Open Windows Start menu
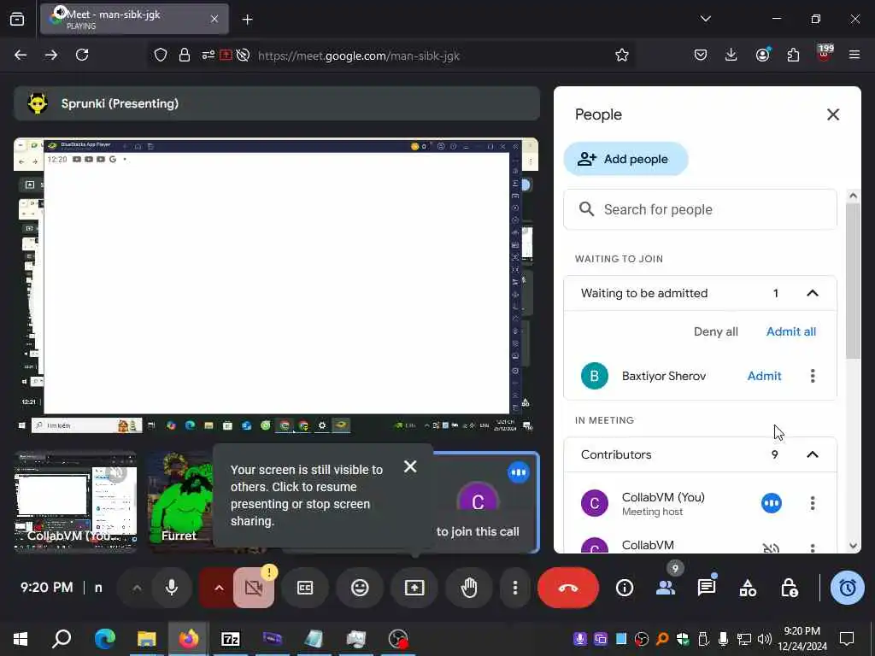 coord(21,639)
